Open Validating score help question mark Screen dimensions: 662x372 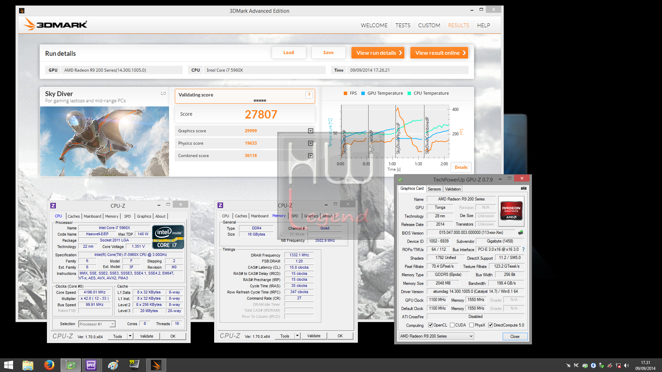(x=309, y=95)
